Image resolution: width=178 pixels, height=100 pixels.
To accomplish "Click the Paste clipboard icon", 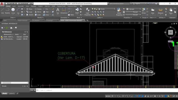I will click(x=171, y=11).
